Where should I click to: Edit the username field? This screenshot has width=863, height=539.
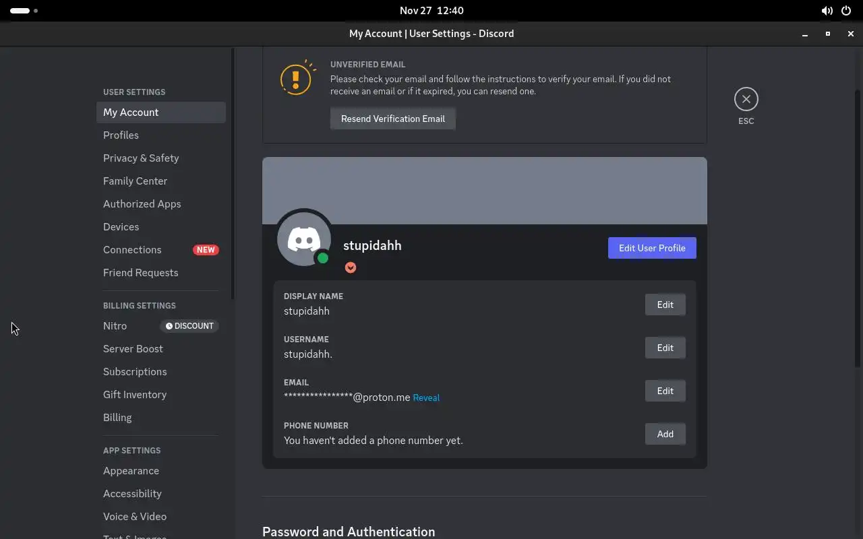(x=665, y=348)
